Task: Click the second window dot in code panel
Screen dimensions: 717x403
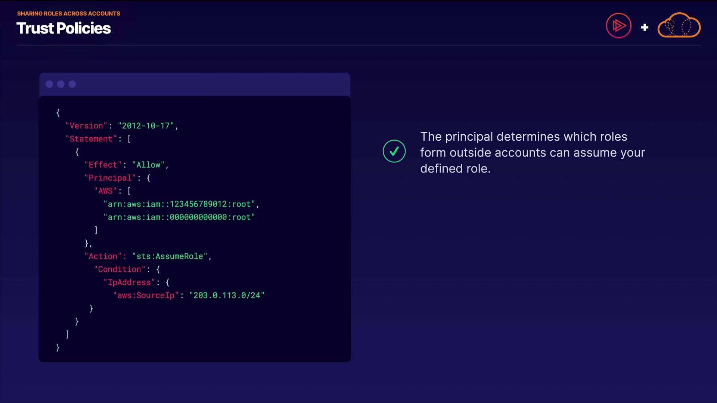Action: pyautogui.click(x=61, y=84)
